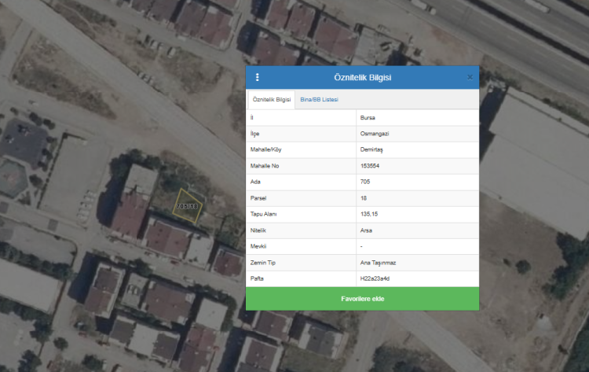The height and width of the screenshot is (372, 589).
Task: Click the Ada value 705
Action: (364, 182)
